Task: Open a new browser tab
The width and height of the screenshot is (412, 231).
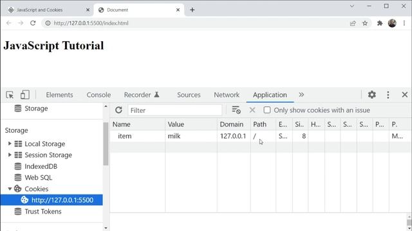Action: (192, 10)
